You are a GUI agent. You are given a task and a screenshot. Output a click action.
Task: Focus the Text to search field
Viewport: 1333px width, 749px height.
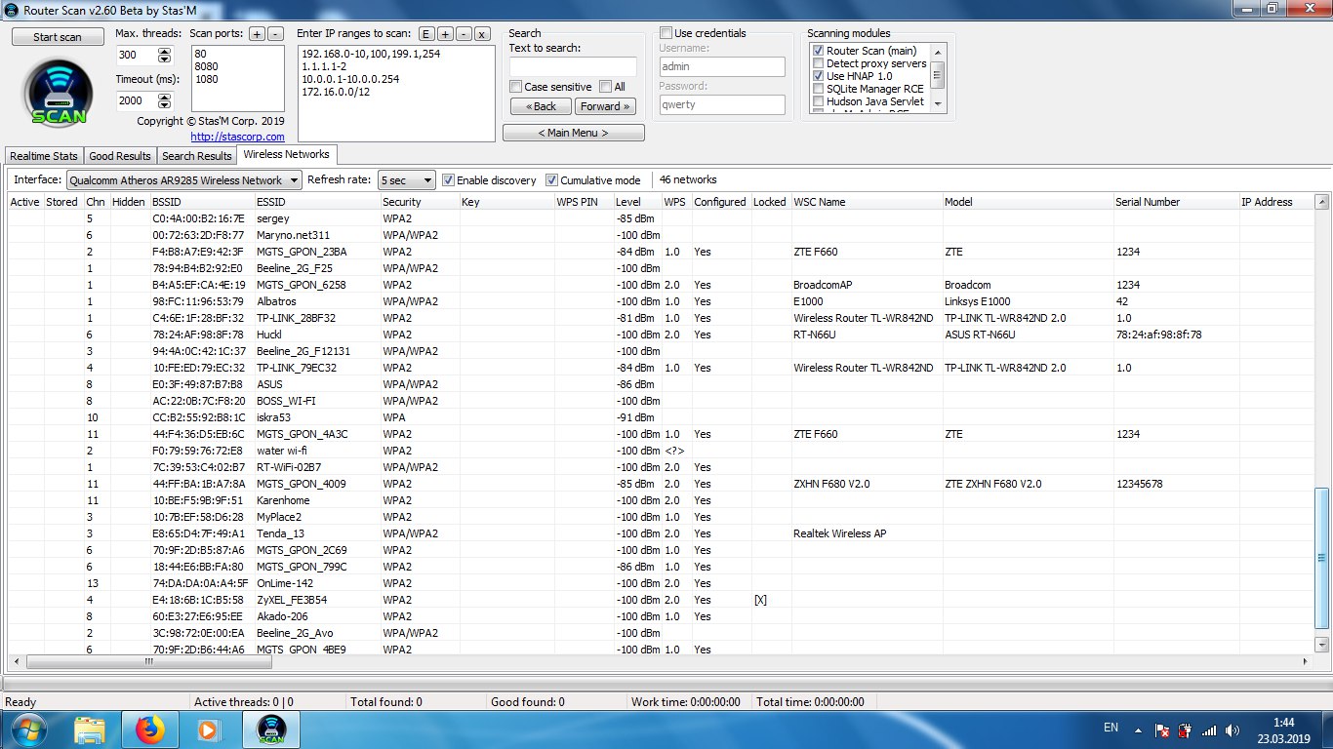(573, 67)
